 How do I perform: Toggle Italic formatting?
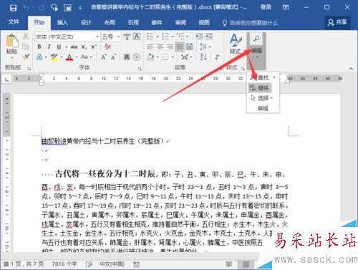pyautogui.click(x=49, y=47)
